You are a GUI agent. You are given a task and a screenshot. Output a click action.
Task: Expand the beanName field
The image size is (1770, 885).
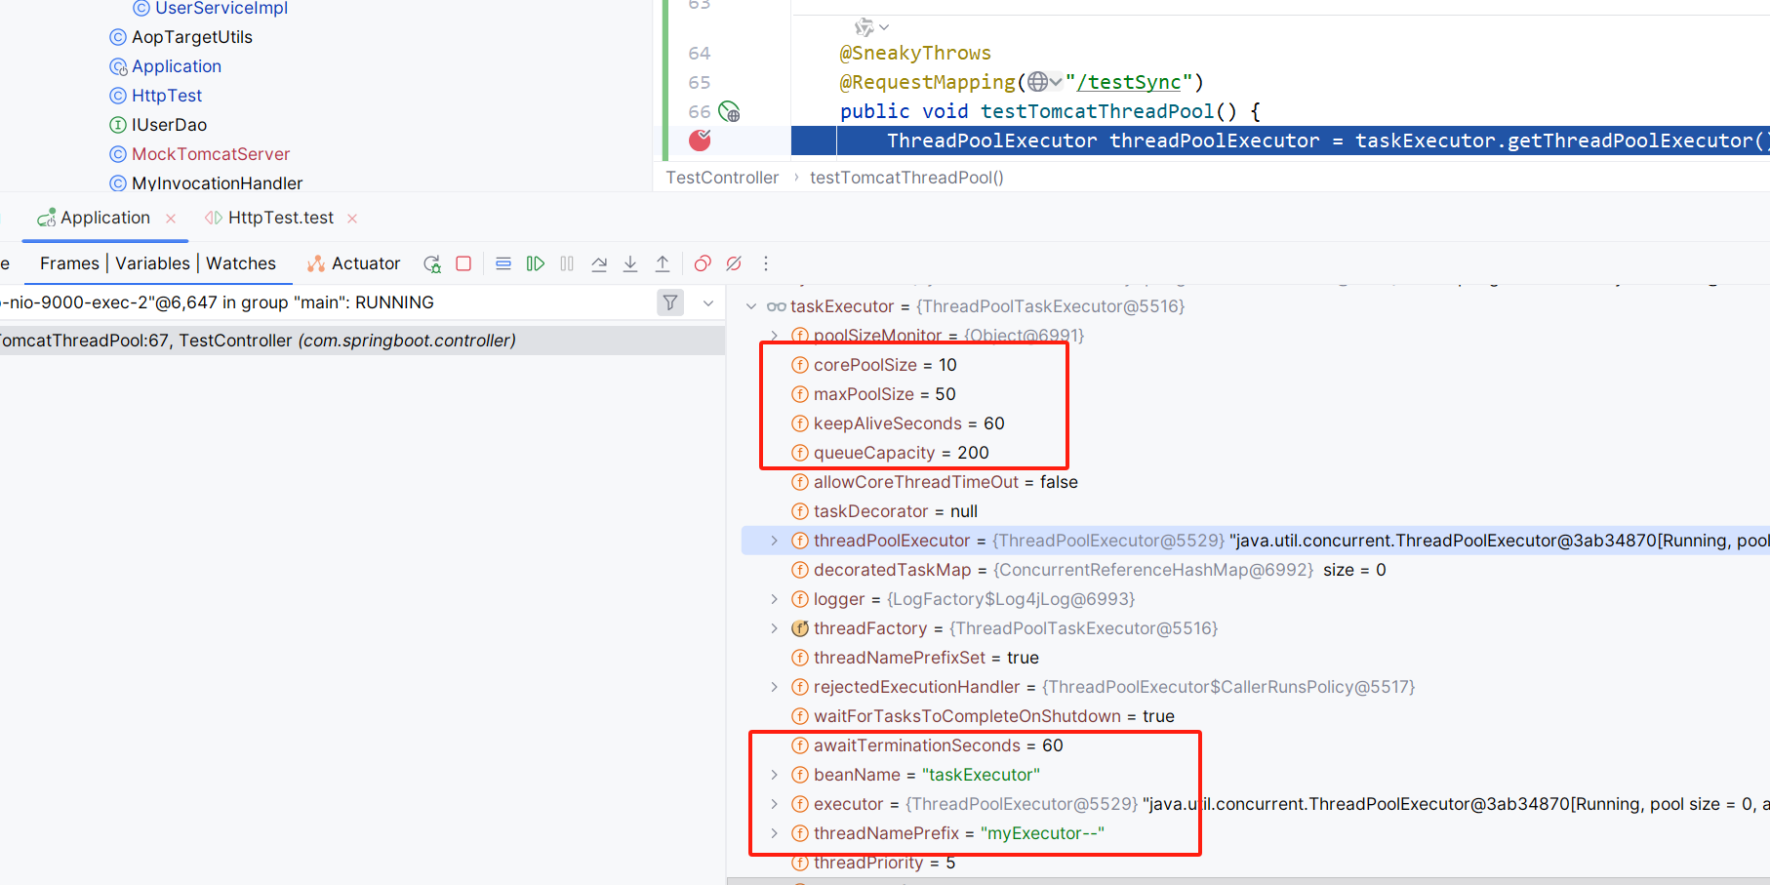point(775,775)
